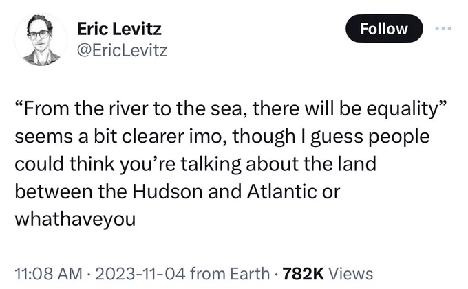The image size is (468, 289).
Task: Open the Eric Levitz display name link
Action: [119, 29]
